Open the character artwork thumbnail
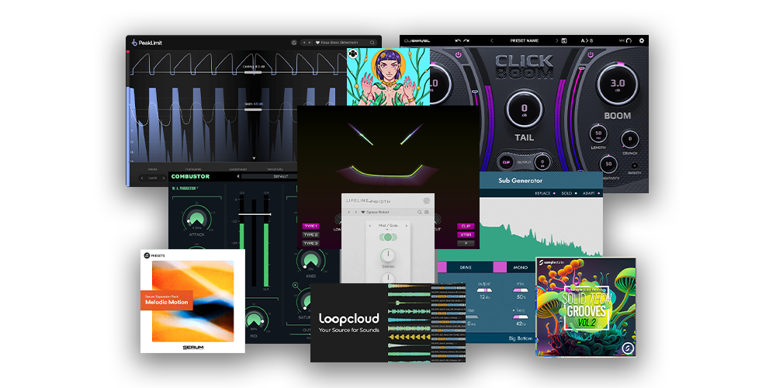The width and height of the screenshot is (776, 388). [388, 76]
